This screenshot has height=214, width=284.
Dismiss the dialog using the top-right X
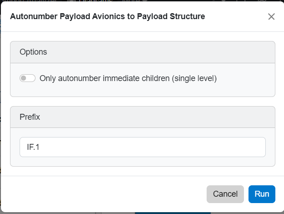(x=271, y=17)
